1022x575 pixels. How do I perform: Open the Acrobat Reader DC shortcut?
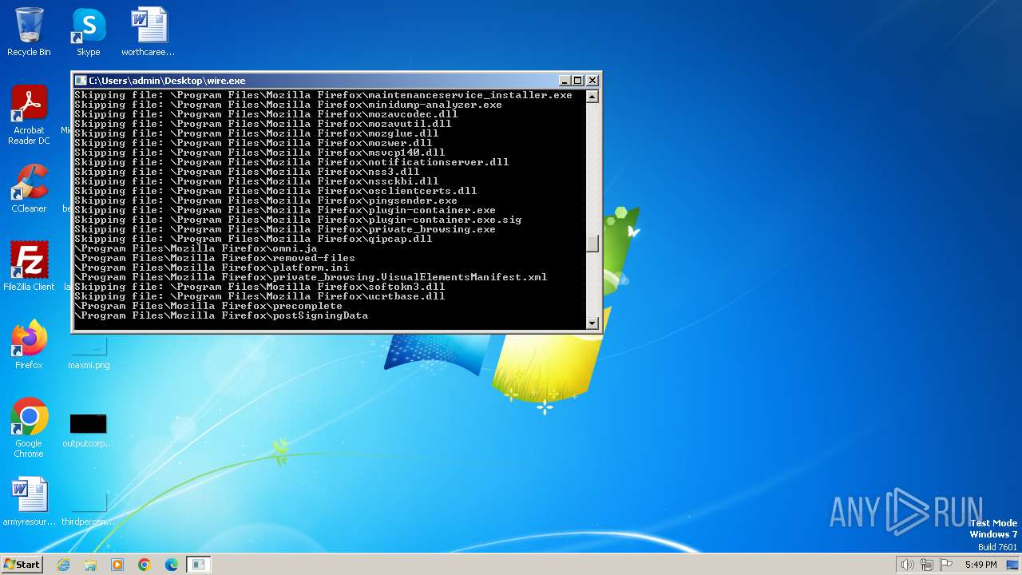(29, 115)
